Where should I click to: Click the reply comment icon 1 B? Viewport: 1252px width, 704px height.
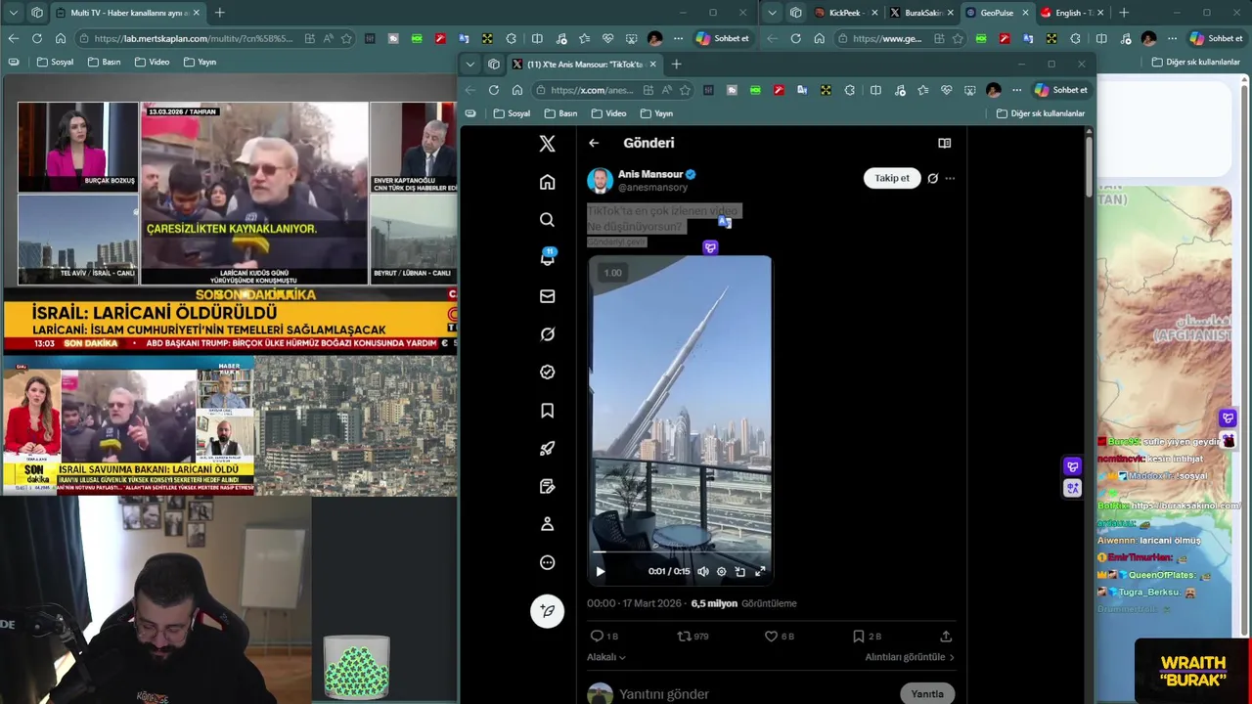(x=604, y=637)
